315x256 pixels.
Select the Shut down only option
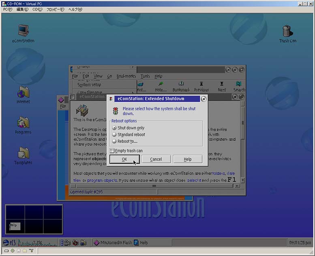pos(129,128)
